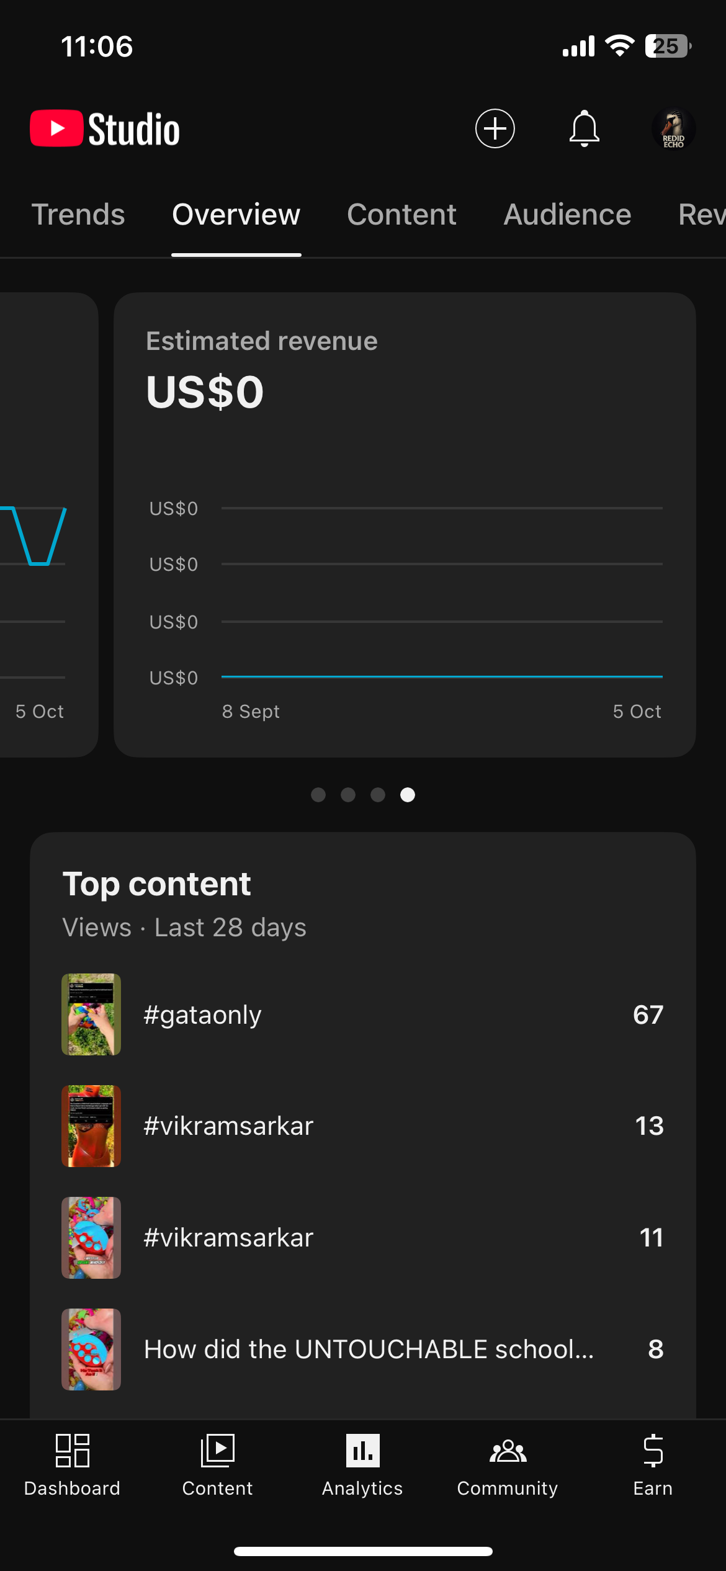This screenshot has height=1571, width=726.
Task: Select the second carousel page dot
Action: click(x=348, y=795)
